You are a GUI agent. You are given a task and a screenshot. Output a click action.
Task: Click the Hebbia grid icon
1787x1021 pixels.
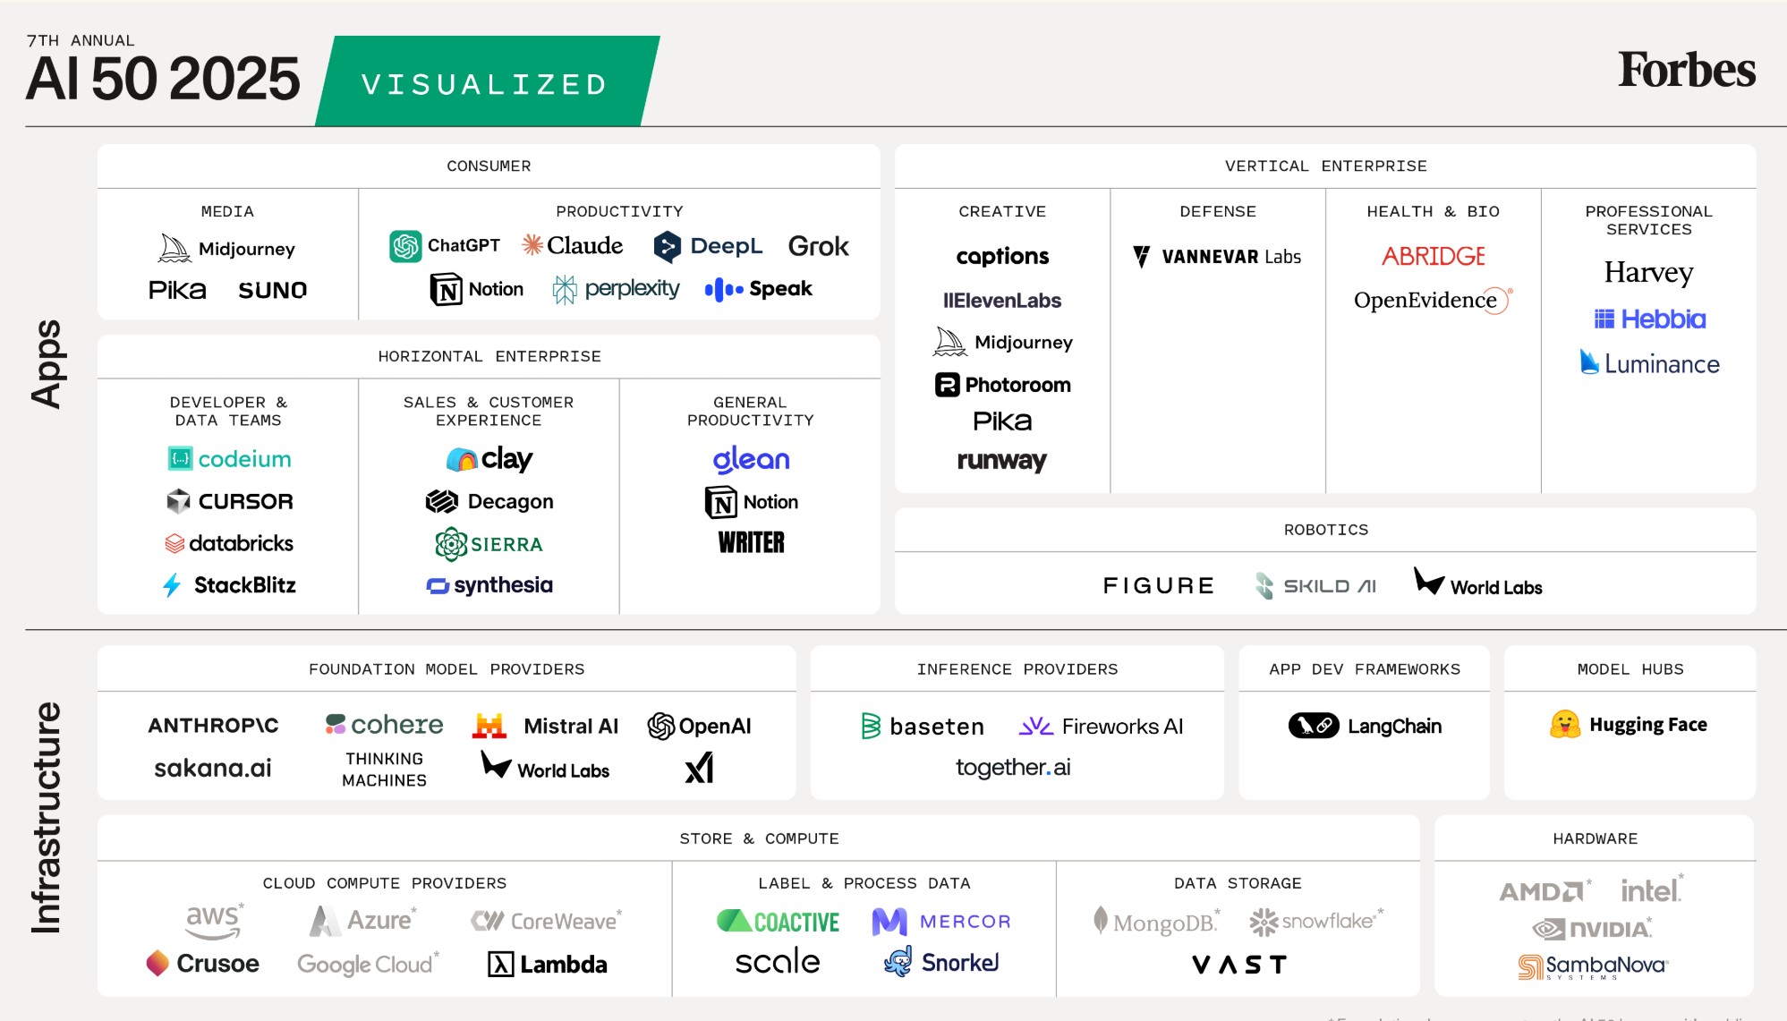click(x=1604, y=319)
